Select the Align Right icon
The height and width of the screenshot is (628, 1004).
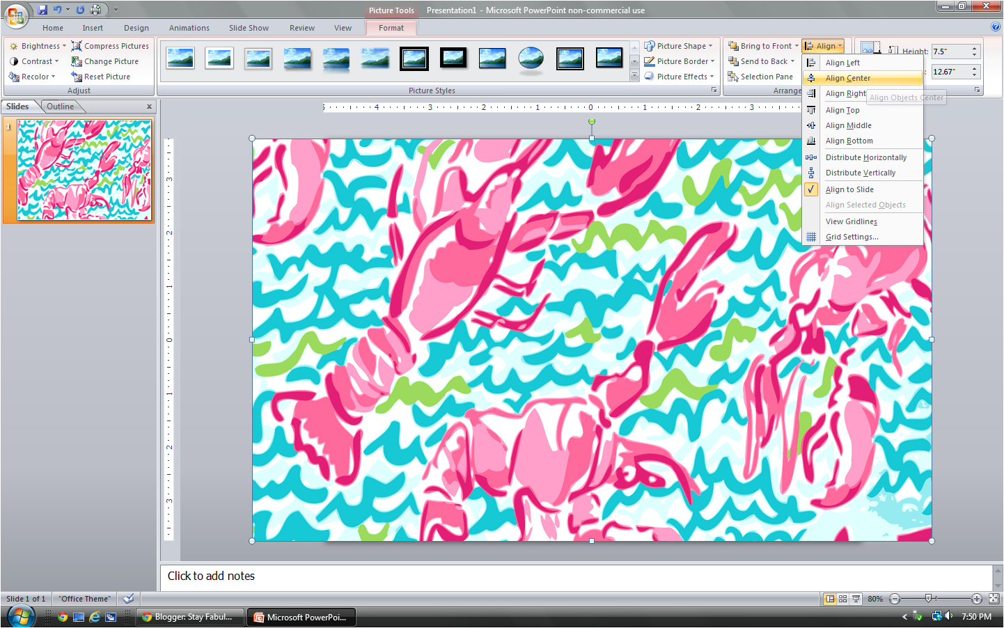tap(811, 93)
